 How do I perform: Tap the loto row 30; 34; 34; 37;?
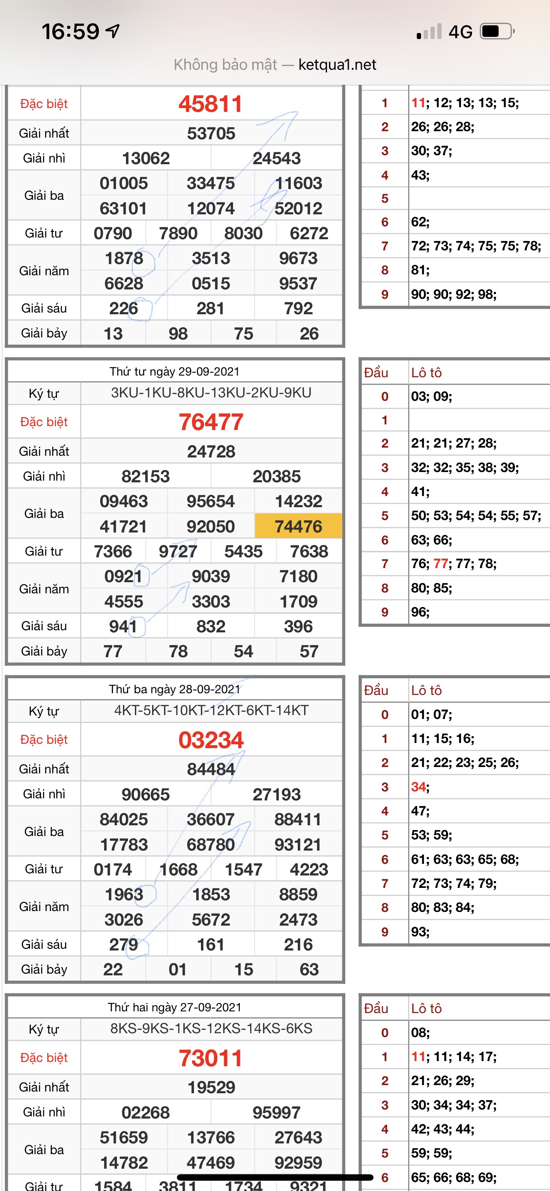tap(454, 1105)
